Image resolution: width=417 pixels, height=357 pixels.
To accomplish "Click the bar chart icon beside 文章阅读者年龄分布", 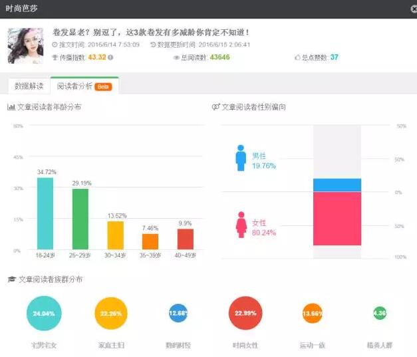I will [x=11, y=107].
